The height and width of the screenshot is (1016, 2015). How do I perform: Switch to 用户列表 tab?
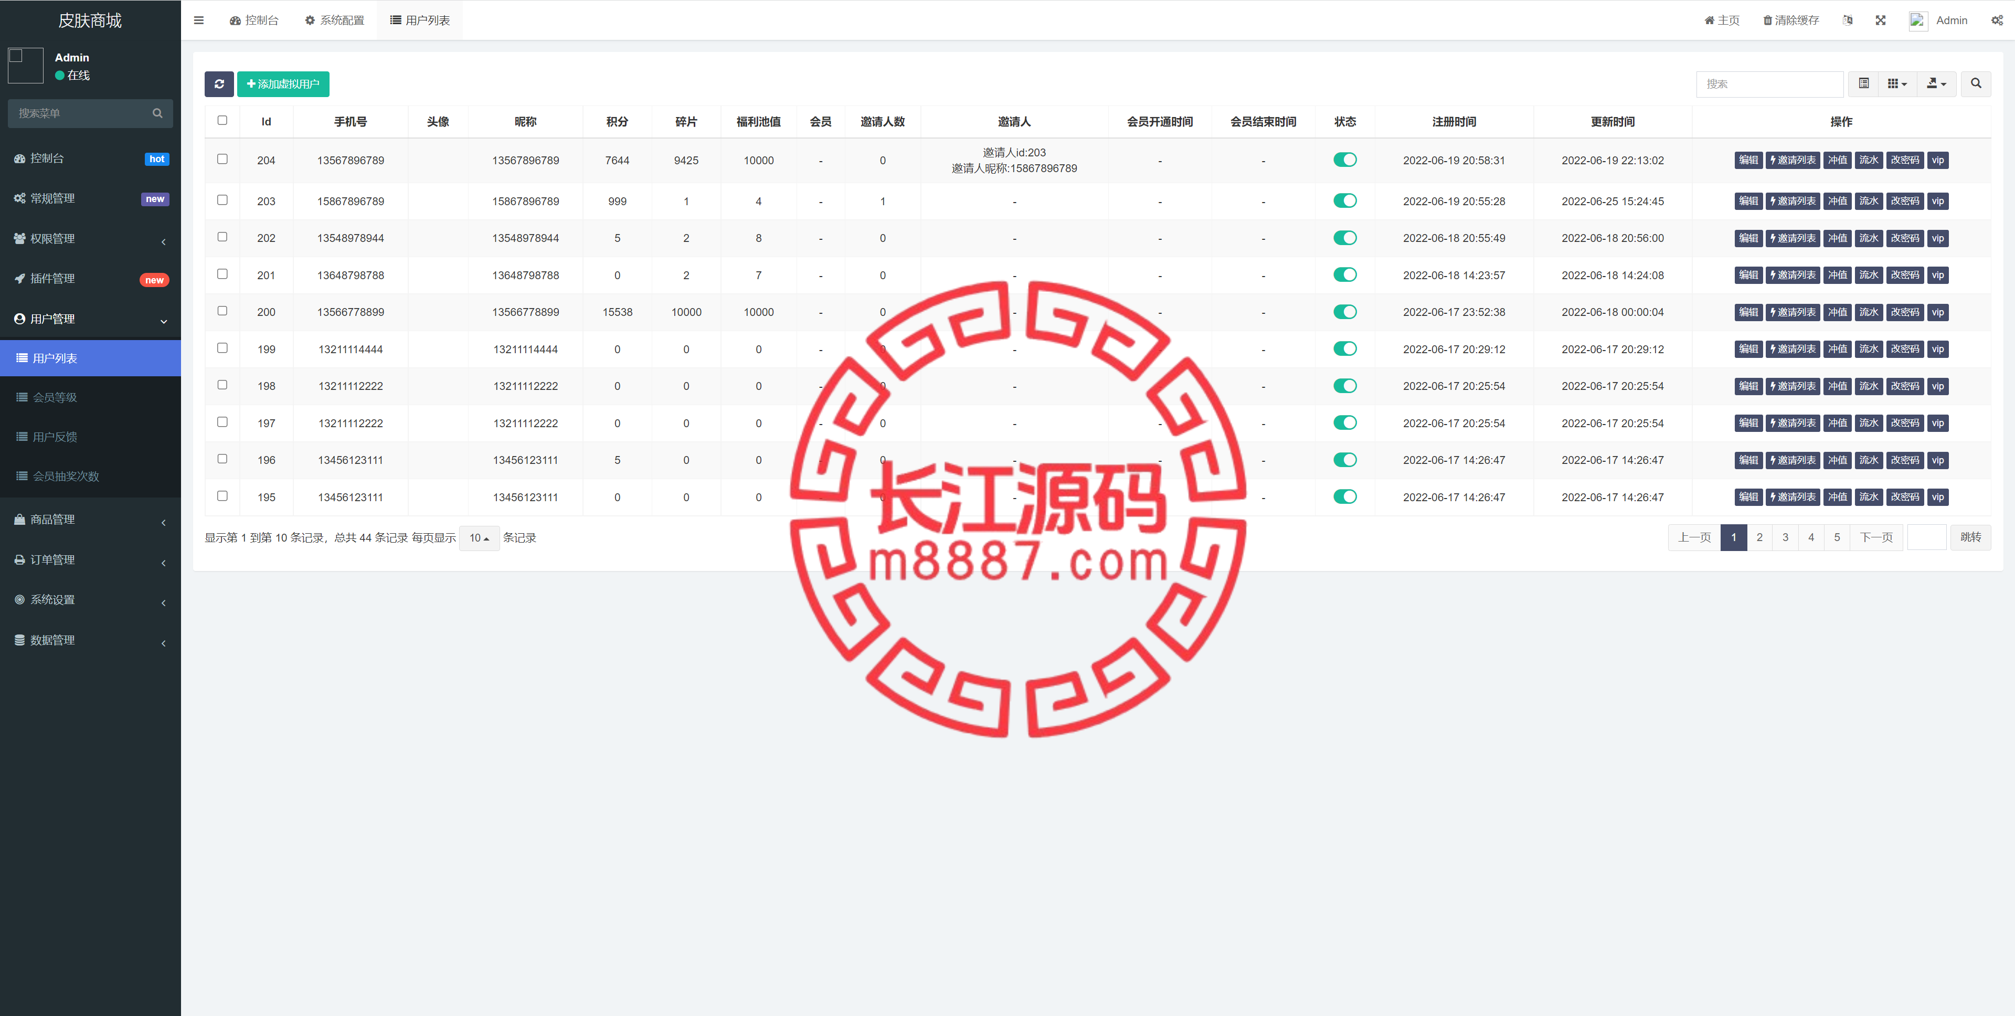[420, 20]
